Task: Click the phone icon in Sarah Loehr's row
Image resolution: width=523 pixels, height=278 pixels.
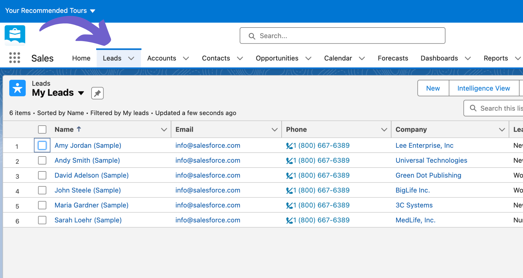Action: pos(289,220)
